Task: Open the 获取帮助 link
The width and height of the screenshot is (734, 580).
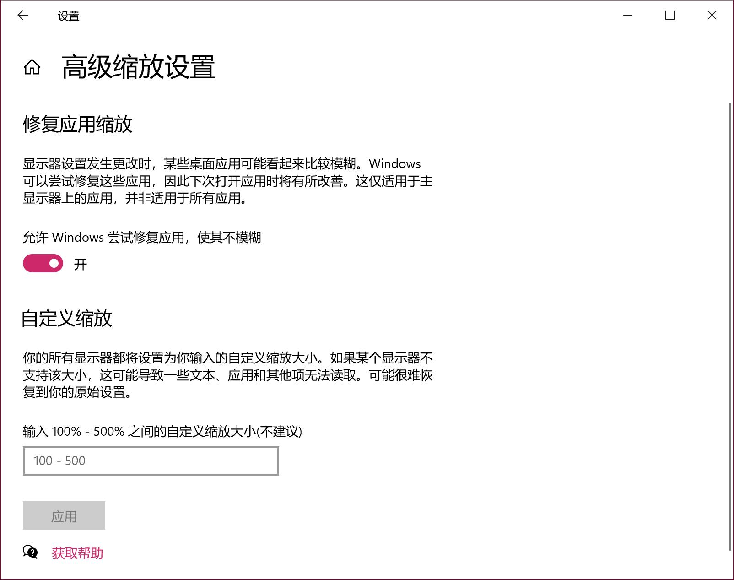Action: tap(78, 553)
